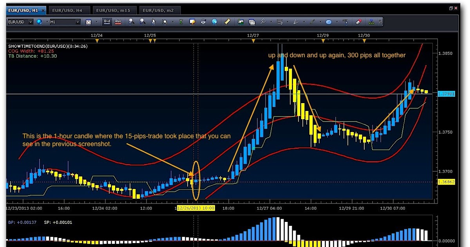Select the eraser tool
Screen dimensions: 470x247
(x=358, y=22)
